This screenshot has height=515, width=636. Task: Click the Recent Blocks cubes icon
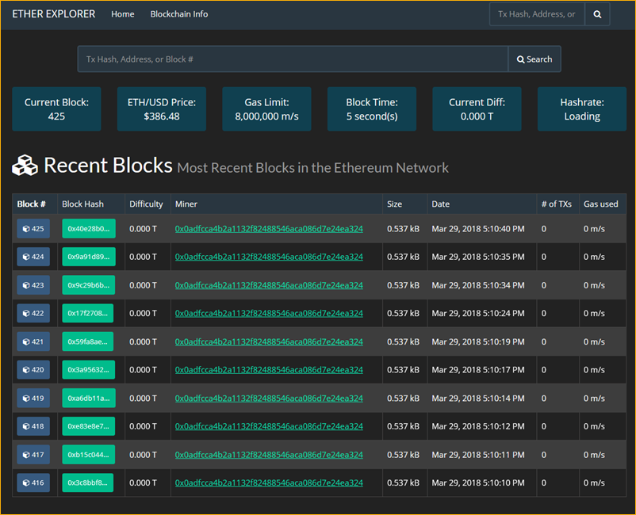pyautogui.click(x=25, y=166)
